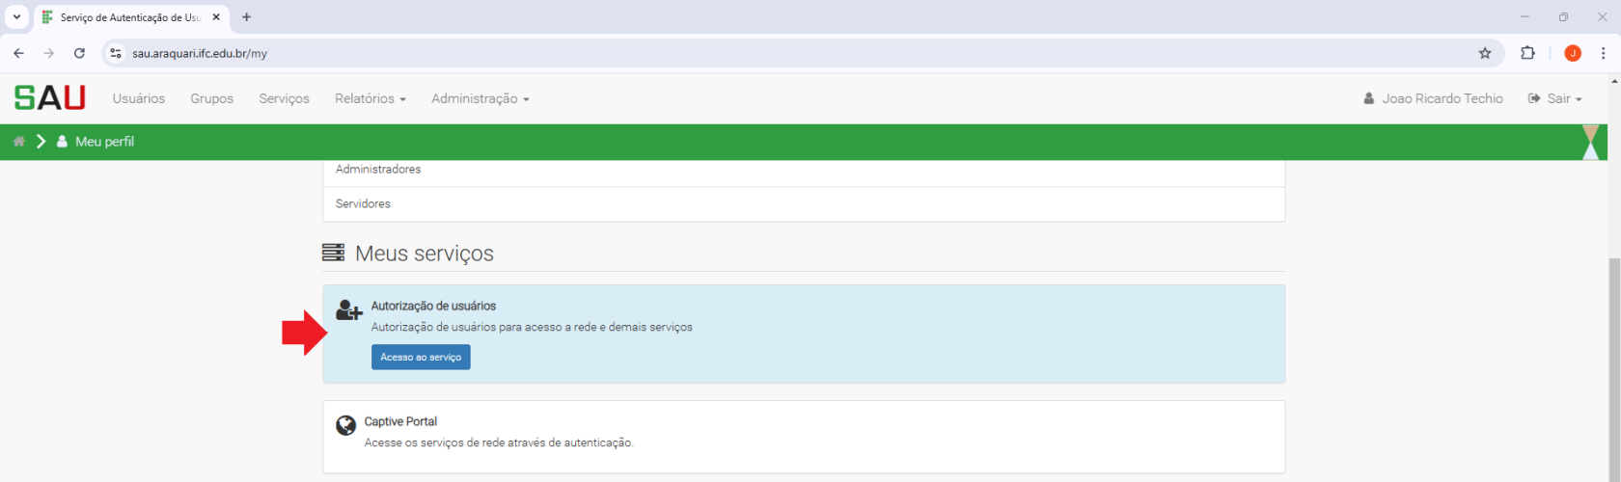Expand the Administração dropdown menu
Viewport: 1621px width, 482px height.
pyautogui.click(x=480, y=98)
